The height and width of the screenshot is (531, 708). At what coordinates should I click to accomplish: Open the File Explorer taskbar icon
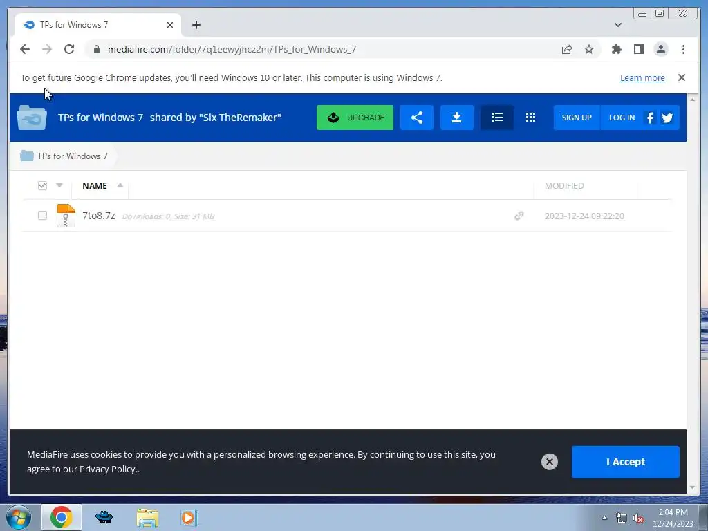[x=147, y=517]
